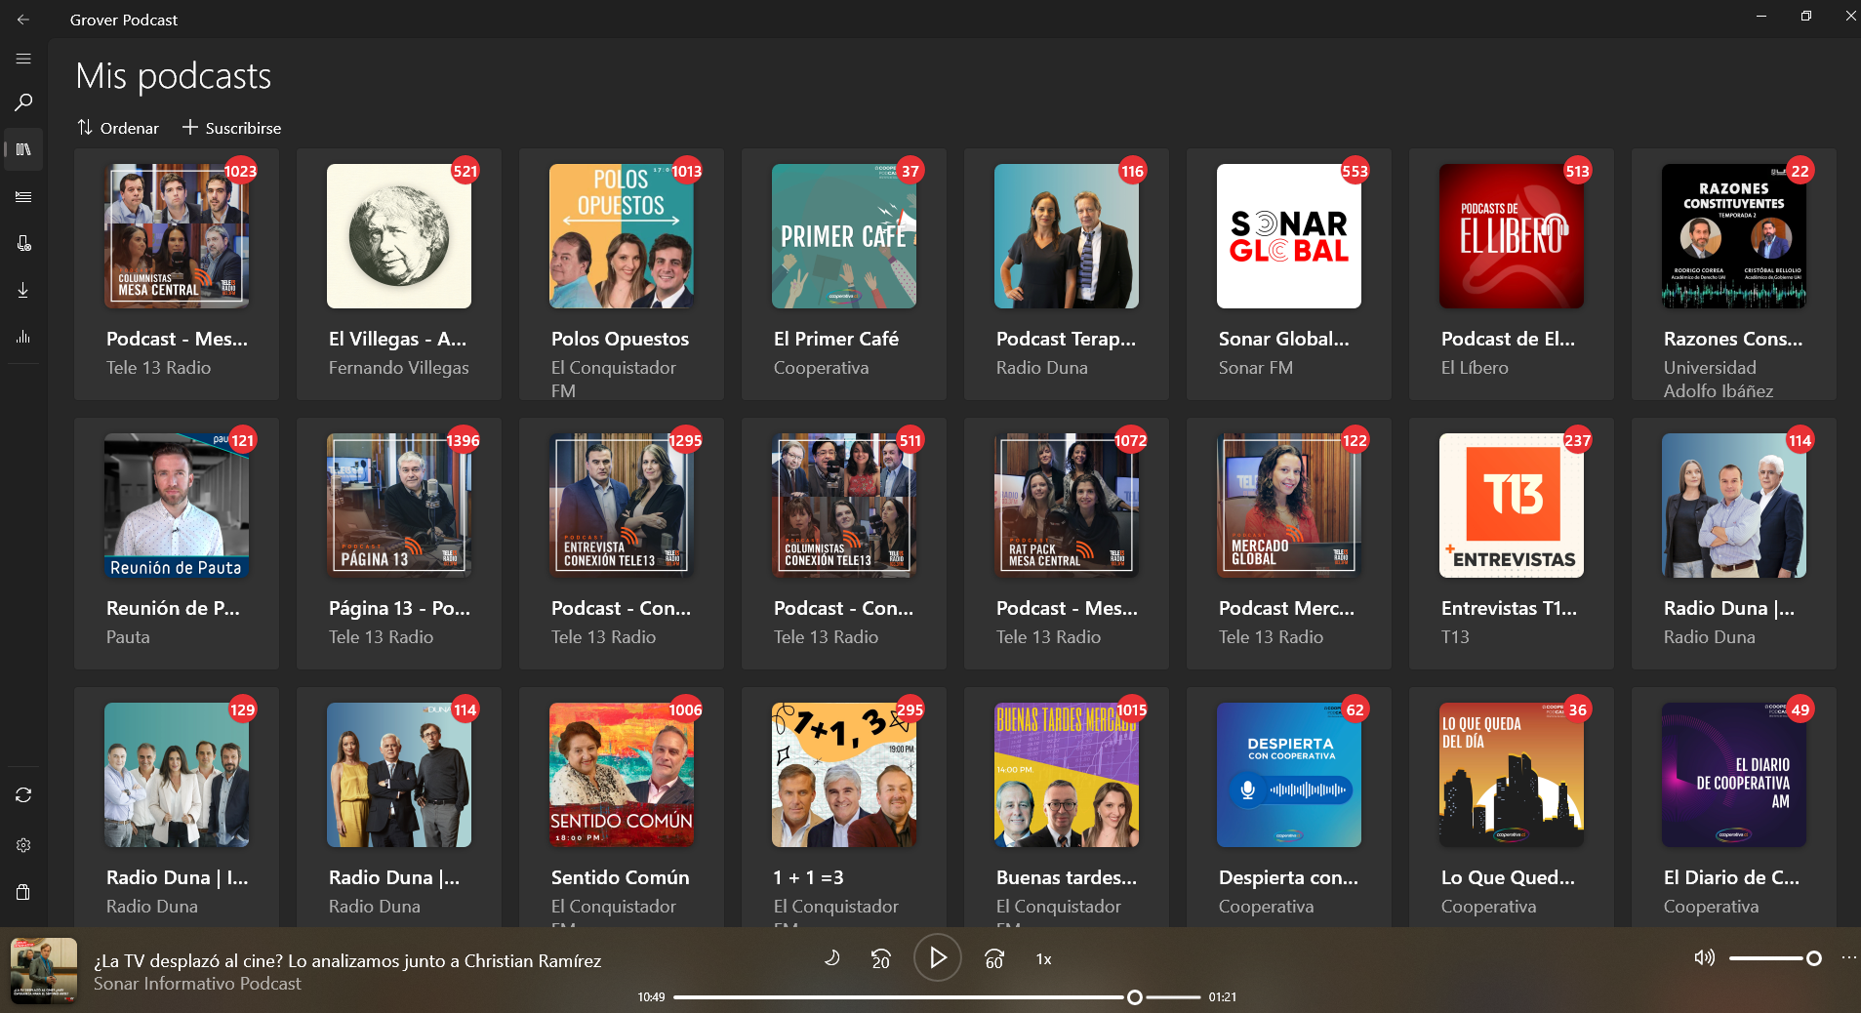Open the Rat Pack Mesa Central podcast
Viewport: 1861px width, 1013px height.
point(1067,544)
